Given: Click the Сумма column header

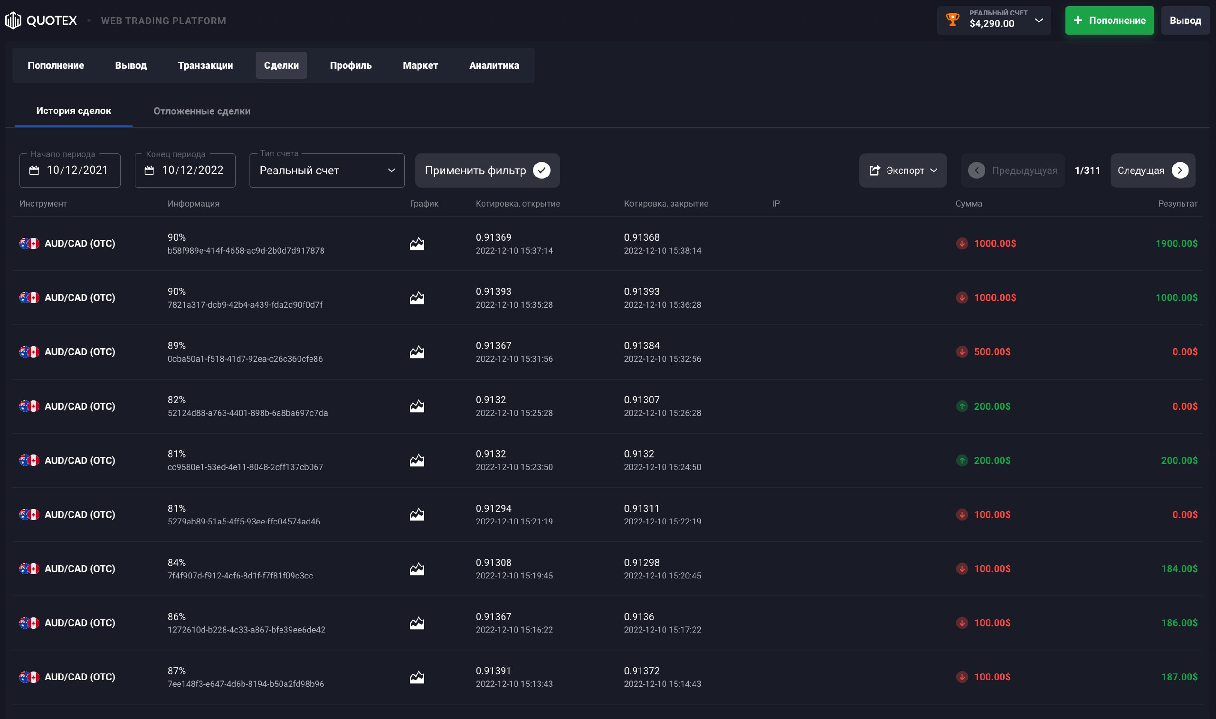Looking at the screenshot, I should pyautogui.click(x=969, y=204).
